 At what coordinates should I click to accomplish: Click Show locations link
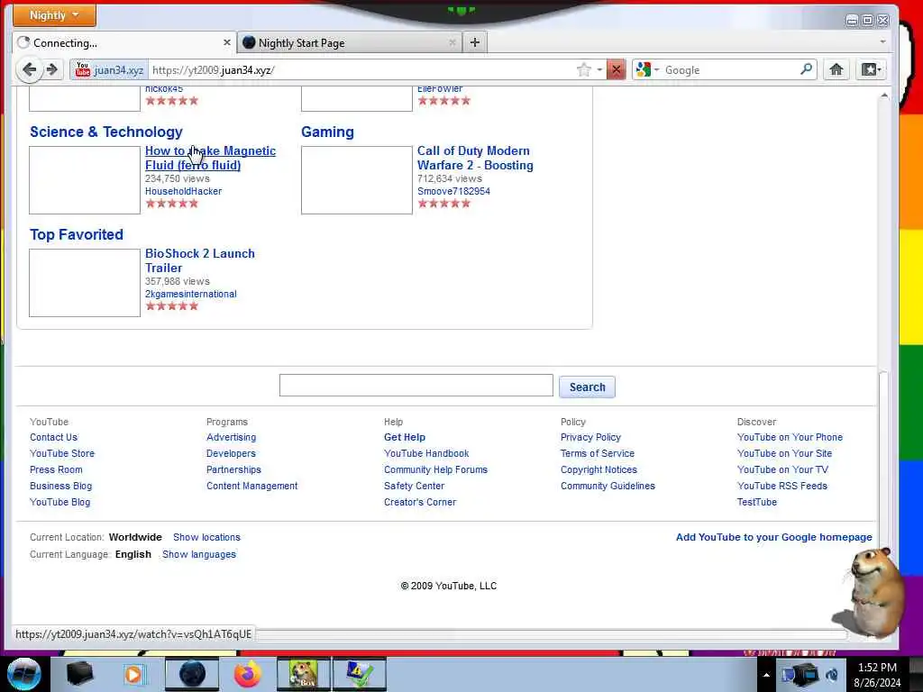(206, 537)
